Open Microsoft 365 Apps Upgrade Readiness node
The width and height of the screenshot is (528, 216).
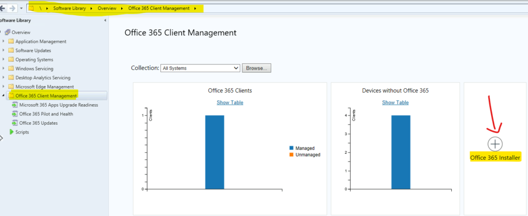(x=59, y=105)
